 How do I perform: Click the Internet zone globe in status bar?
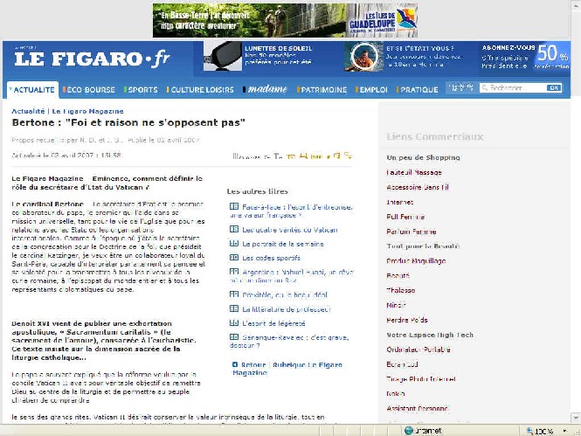point(408,431)
